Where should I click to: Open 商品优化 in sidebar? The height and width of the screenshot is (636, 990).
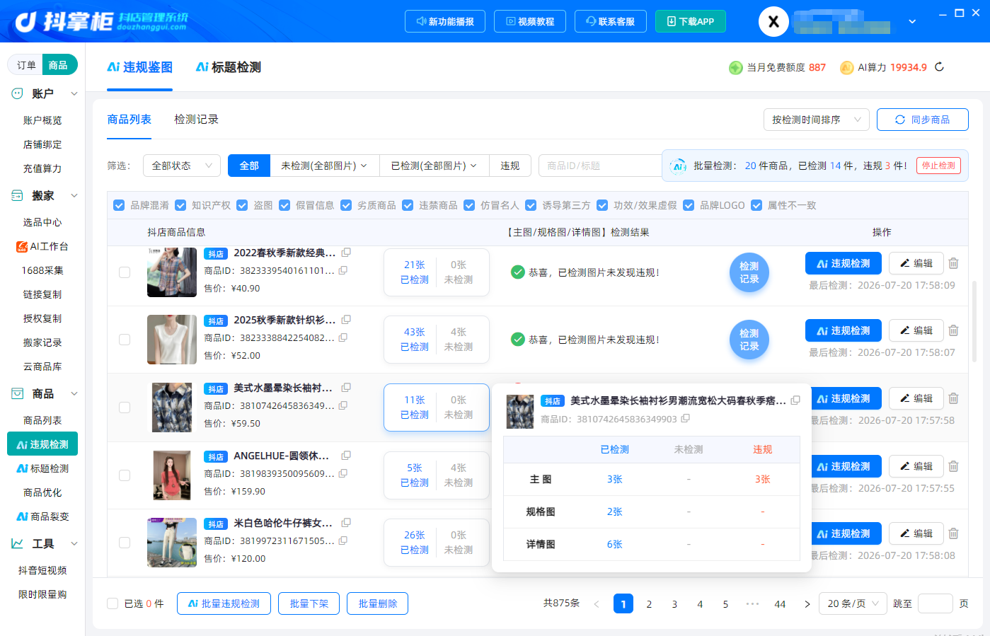pos(42,492)
